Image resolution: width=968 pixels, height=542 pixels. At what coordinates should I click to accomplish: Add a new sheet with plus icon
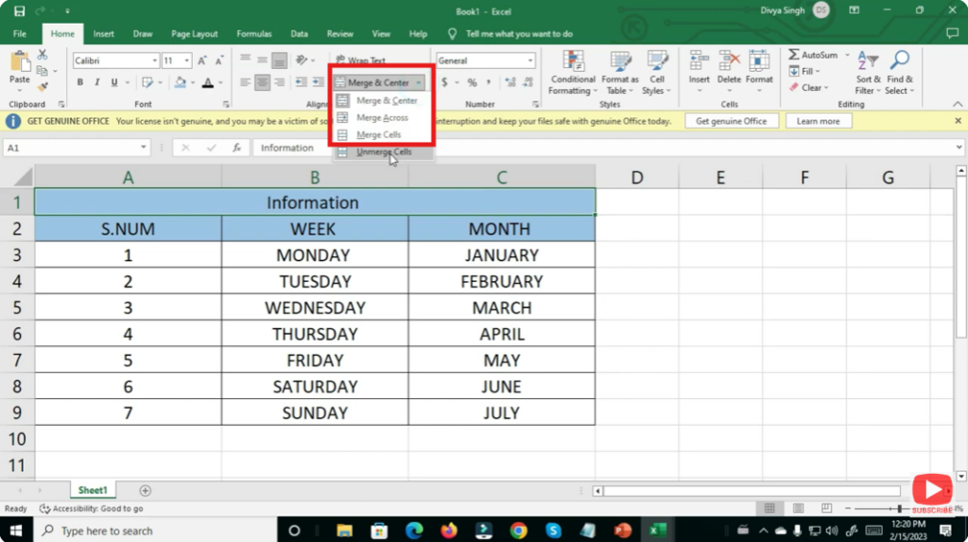(145, 490)
